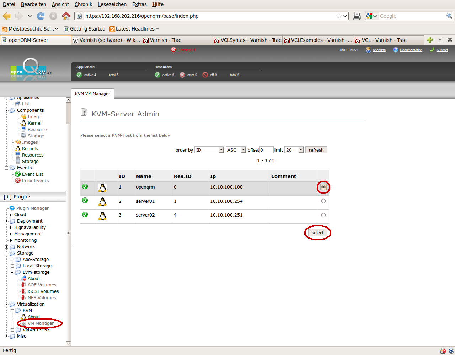Click the new tab plus icon
The image size is (455, 355).
pyautogui.click(x=430, y=40)
